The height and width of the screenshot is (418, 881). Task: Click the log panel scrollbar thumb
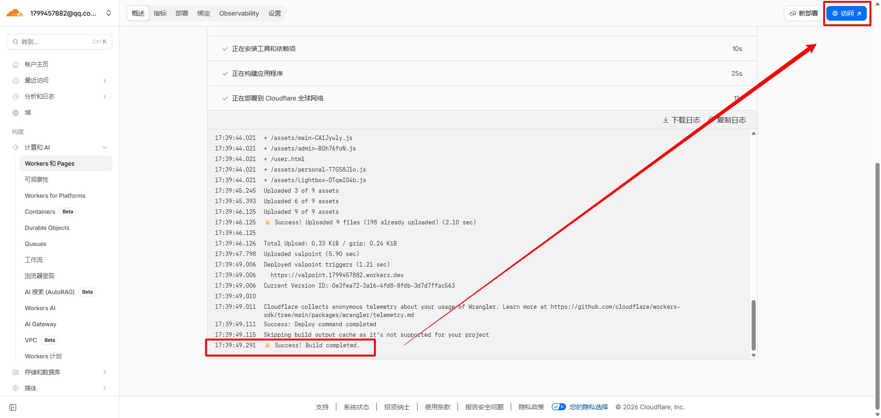click(753, 325)
